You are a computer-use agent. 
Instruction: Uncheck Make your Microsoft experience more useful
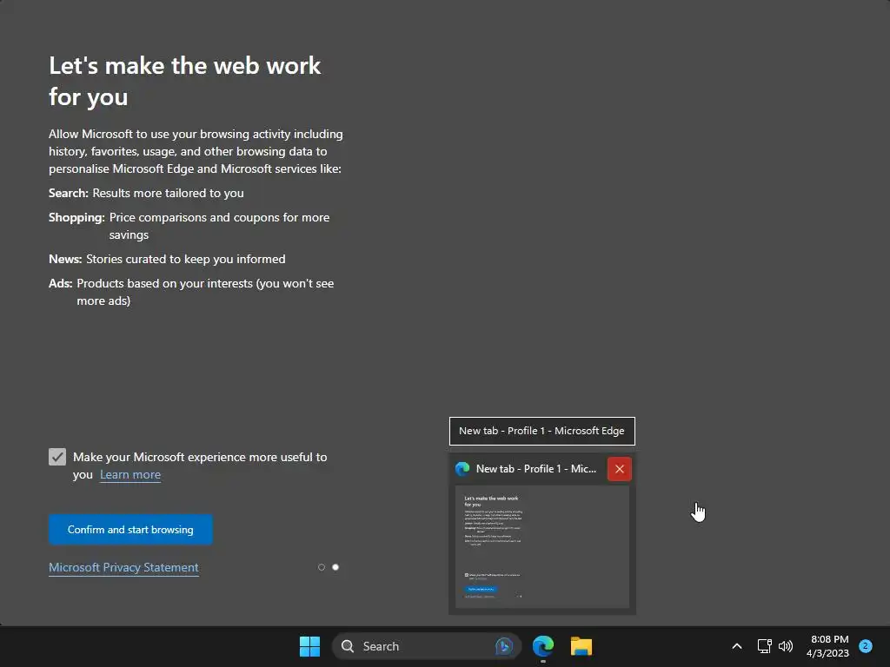tap(57, 457)
